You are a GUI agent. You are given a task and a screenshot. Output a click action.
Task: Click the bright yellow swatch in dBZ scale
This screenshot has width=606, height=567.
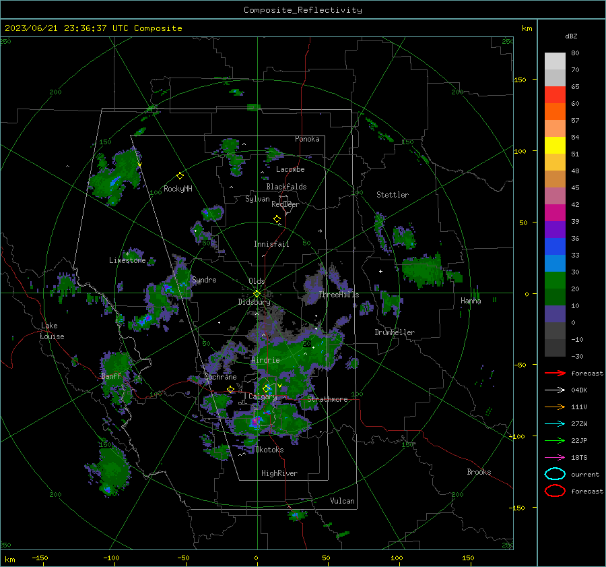[555, 146]
